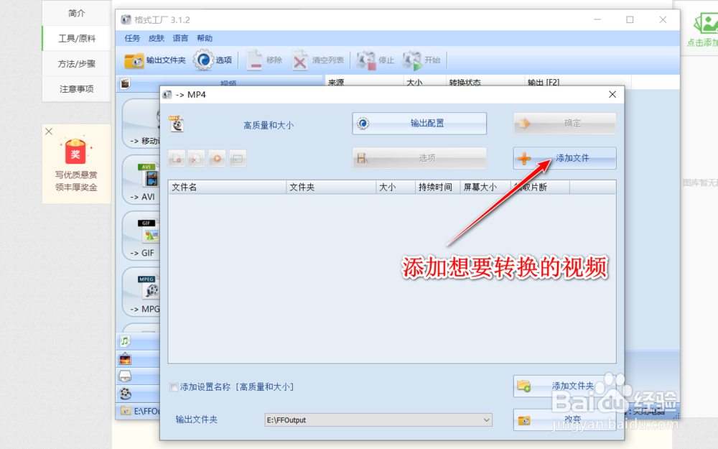Open the 皮肤 menu

pyautogui.click(x=156, y=38)
